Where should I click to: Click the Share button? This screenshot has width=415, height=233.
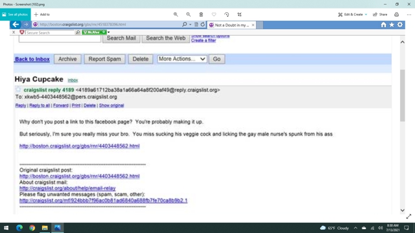click(x=380, y=14)
